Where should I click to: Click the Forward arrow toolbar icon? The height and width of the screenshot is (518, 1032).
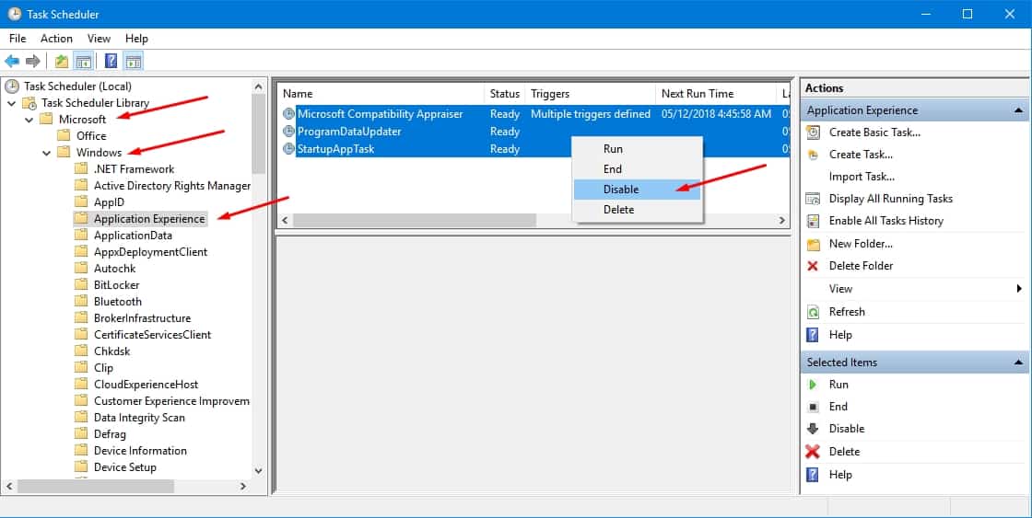pos(33,61)
